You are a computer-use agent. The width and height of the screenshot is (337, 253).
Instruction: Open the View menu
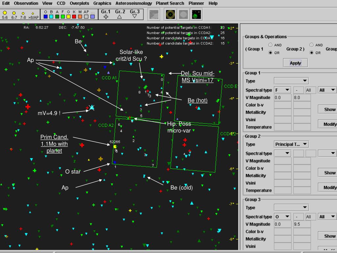[x=47, y=3]
